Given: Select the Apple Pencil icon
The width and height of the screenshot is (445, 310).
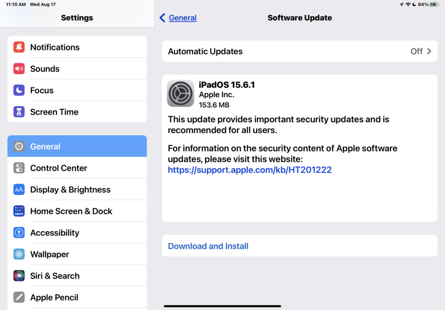Looking at the screenshot, I should (19, 297).
